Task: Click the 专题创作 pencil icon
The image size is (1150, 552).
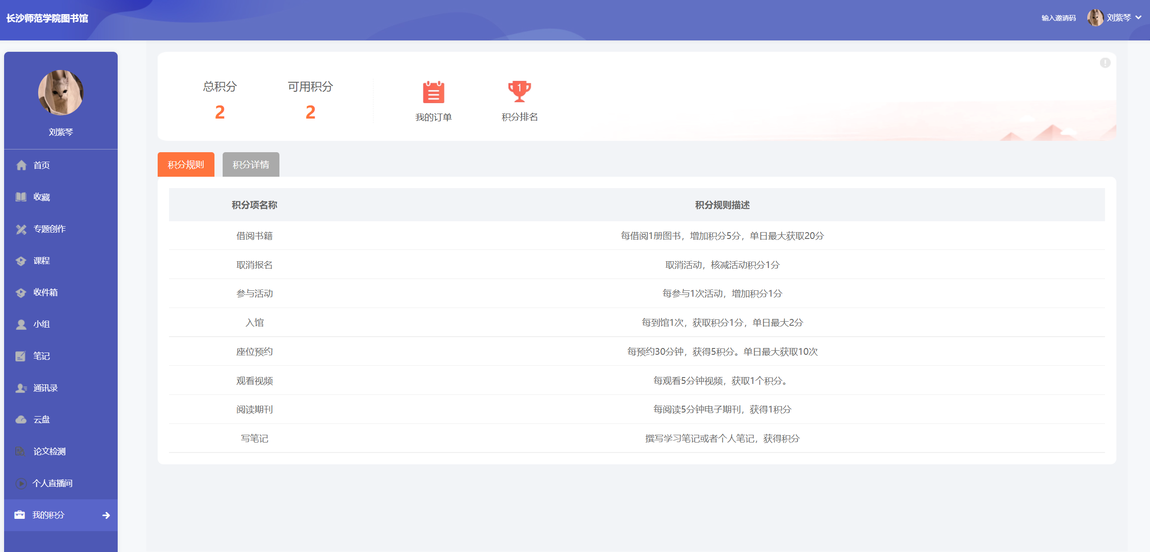Action: click(21, 229)
